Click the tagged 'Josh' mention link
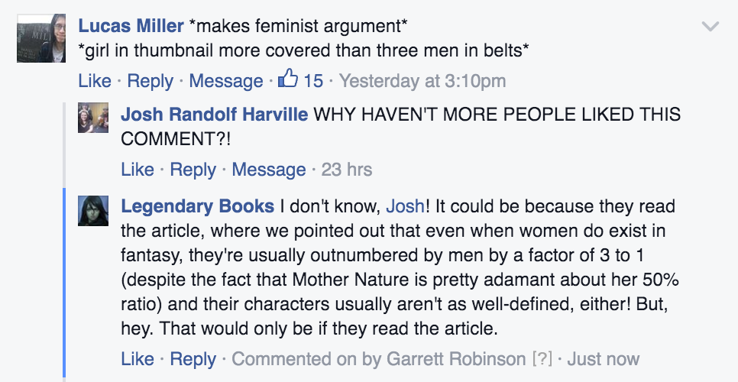738x382 pixels. point(405,206)
